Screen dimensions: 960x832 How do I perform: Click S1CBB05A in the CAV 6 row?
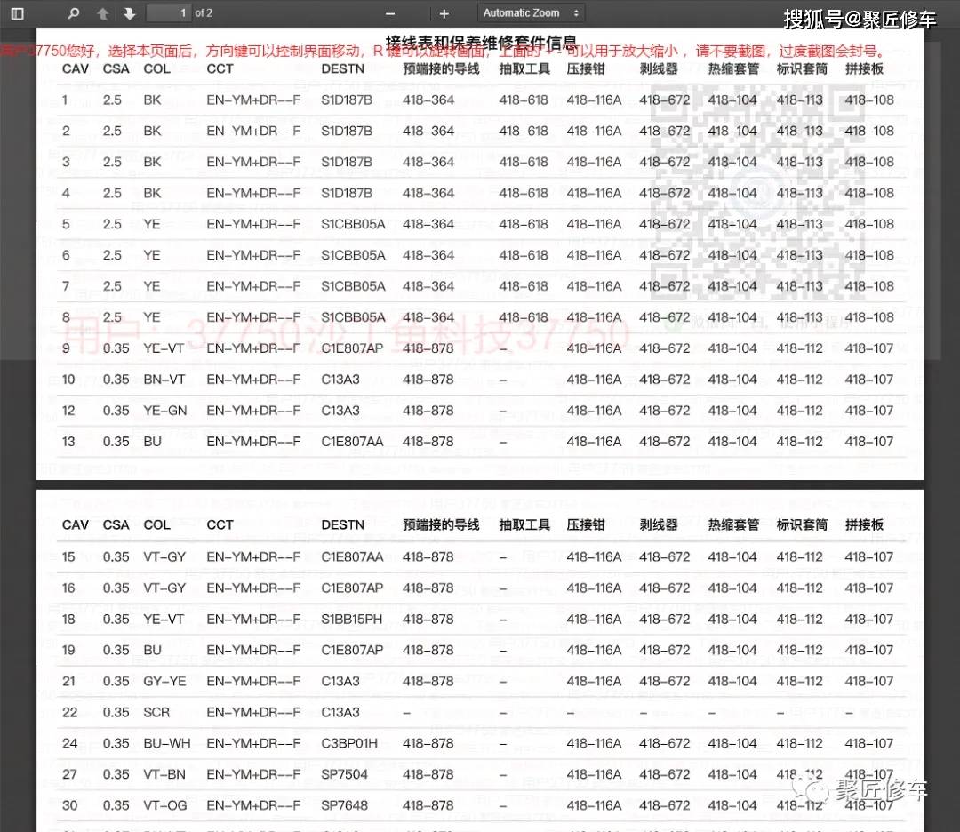point(353,255)
